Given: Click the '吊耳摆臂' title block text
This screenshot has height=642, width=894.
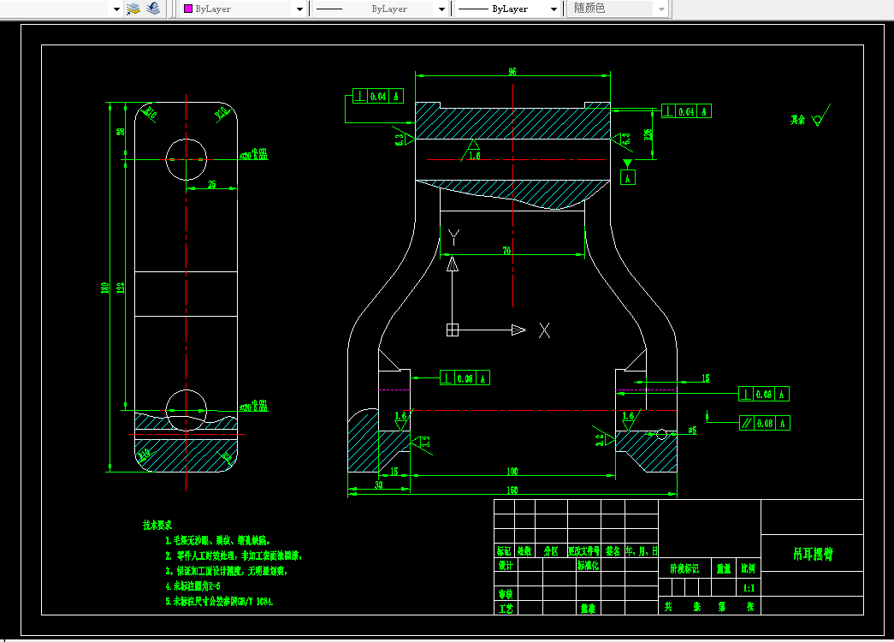Looking at the screenshot, I should coord(813,554).
